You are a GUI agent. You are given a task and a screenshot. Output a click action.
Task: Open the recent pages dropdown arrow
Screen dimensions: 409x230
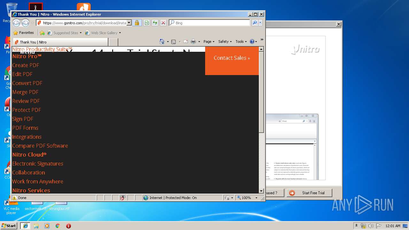click(32, 23)
